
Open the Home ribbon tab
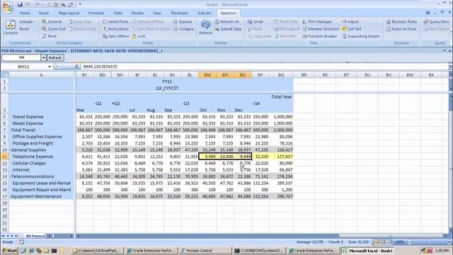click(x=25, y=13)
